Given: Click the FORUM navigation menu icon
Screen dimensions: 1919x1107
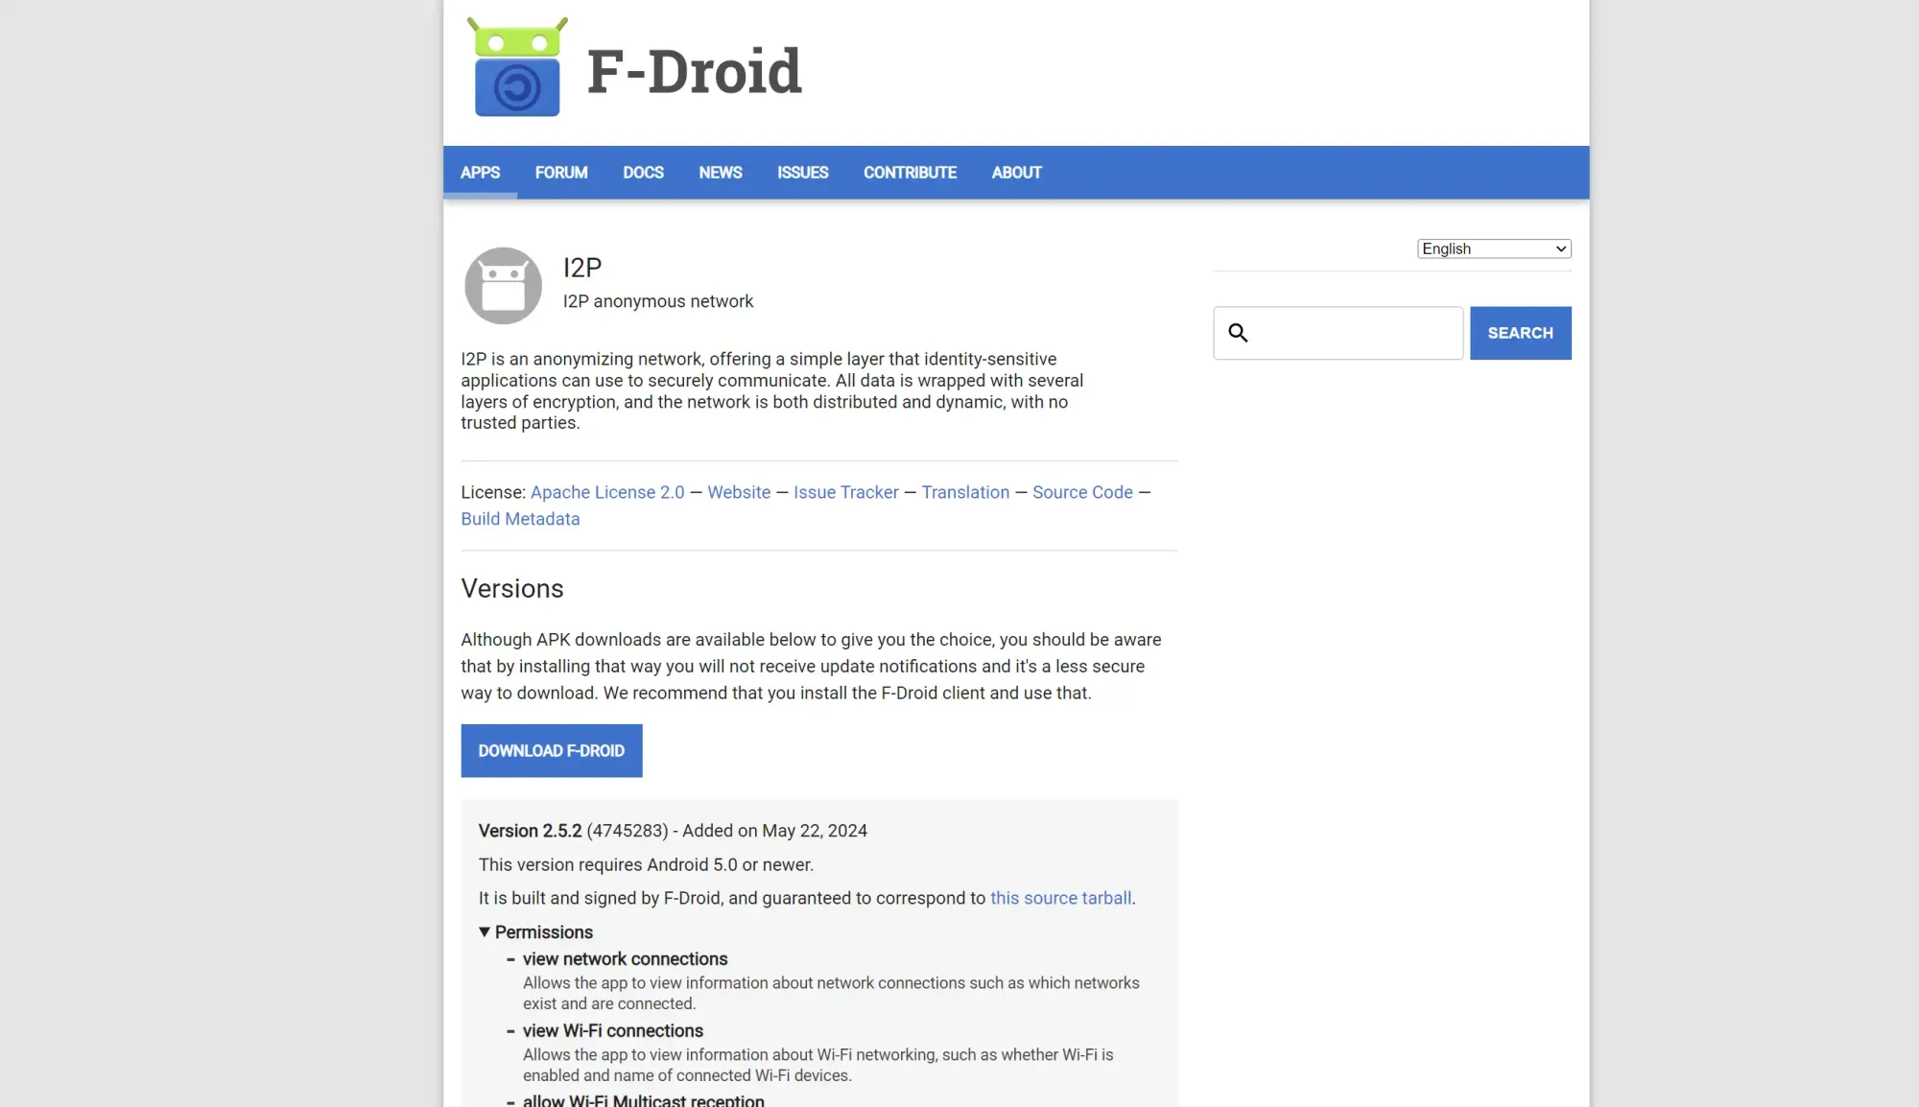Looking at the screenshot, I should point(560,172).
